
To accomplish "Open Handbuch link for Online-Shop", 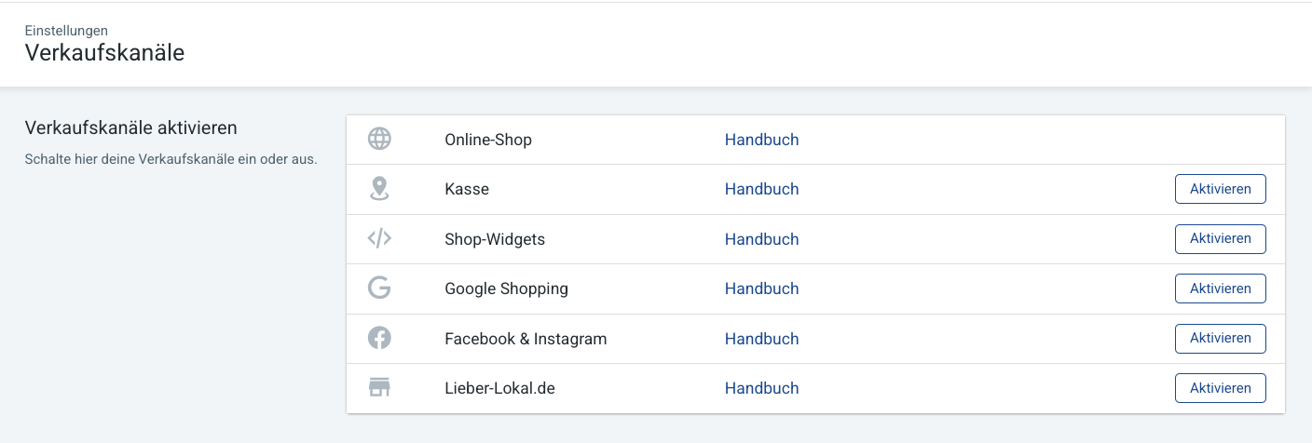I will tap(762, 140).
